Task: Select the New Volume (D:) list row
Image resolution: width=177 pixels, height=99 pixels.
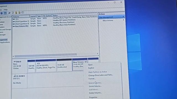Action: pyautogui.click(x=44, y=26)
